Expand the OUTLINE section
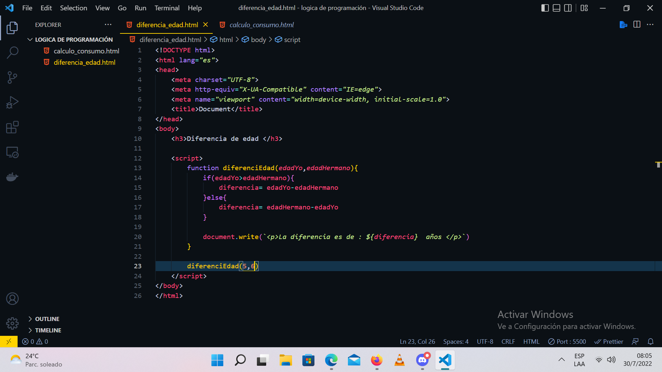The width and height of the screenshot is (662, 372). 43,319
